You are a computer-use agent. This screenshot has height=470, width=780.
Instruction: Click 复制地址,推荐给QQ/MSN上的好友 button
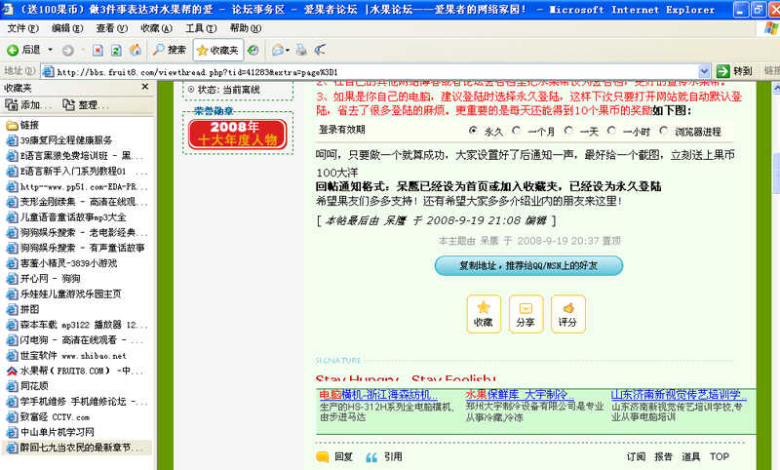coord(528,265)
